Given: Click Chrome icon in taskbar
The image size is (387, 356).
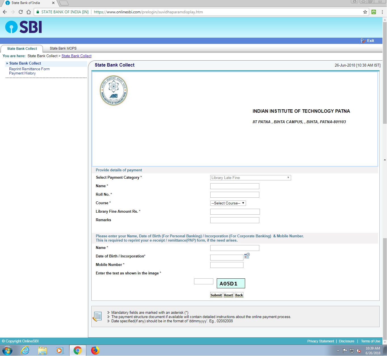Looking at the screenshot, I should coord(77,351).
